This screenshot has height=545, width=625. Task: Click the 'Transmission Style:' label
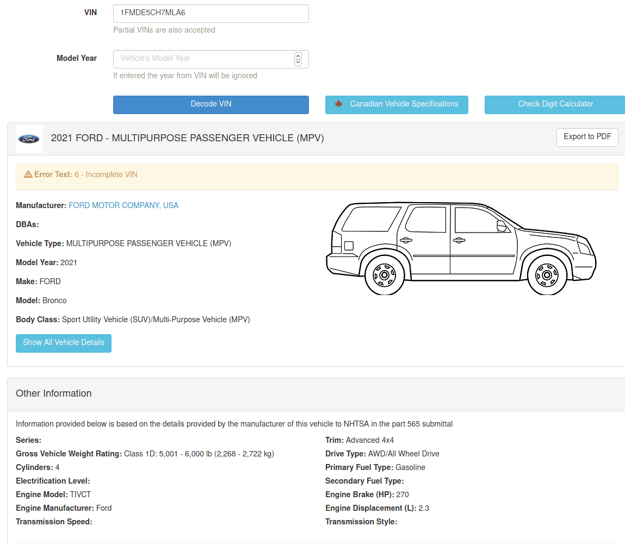(361, 522)
